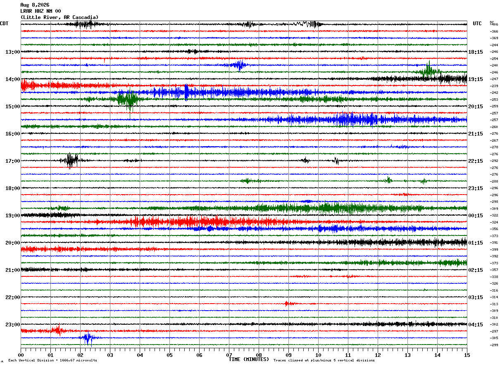Click the CDT timezone label
Image resolution: width=500 pixels, height=366 pixels.
click(x=5, y=24)
